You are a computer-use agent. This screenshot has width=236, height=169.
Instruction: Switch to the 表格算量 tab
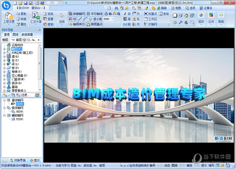(x=27, y=35)
